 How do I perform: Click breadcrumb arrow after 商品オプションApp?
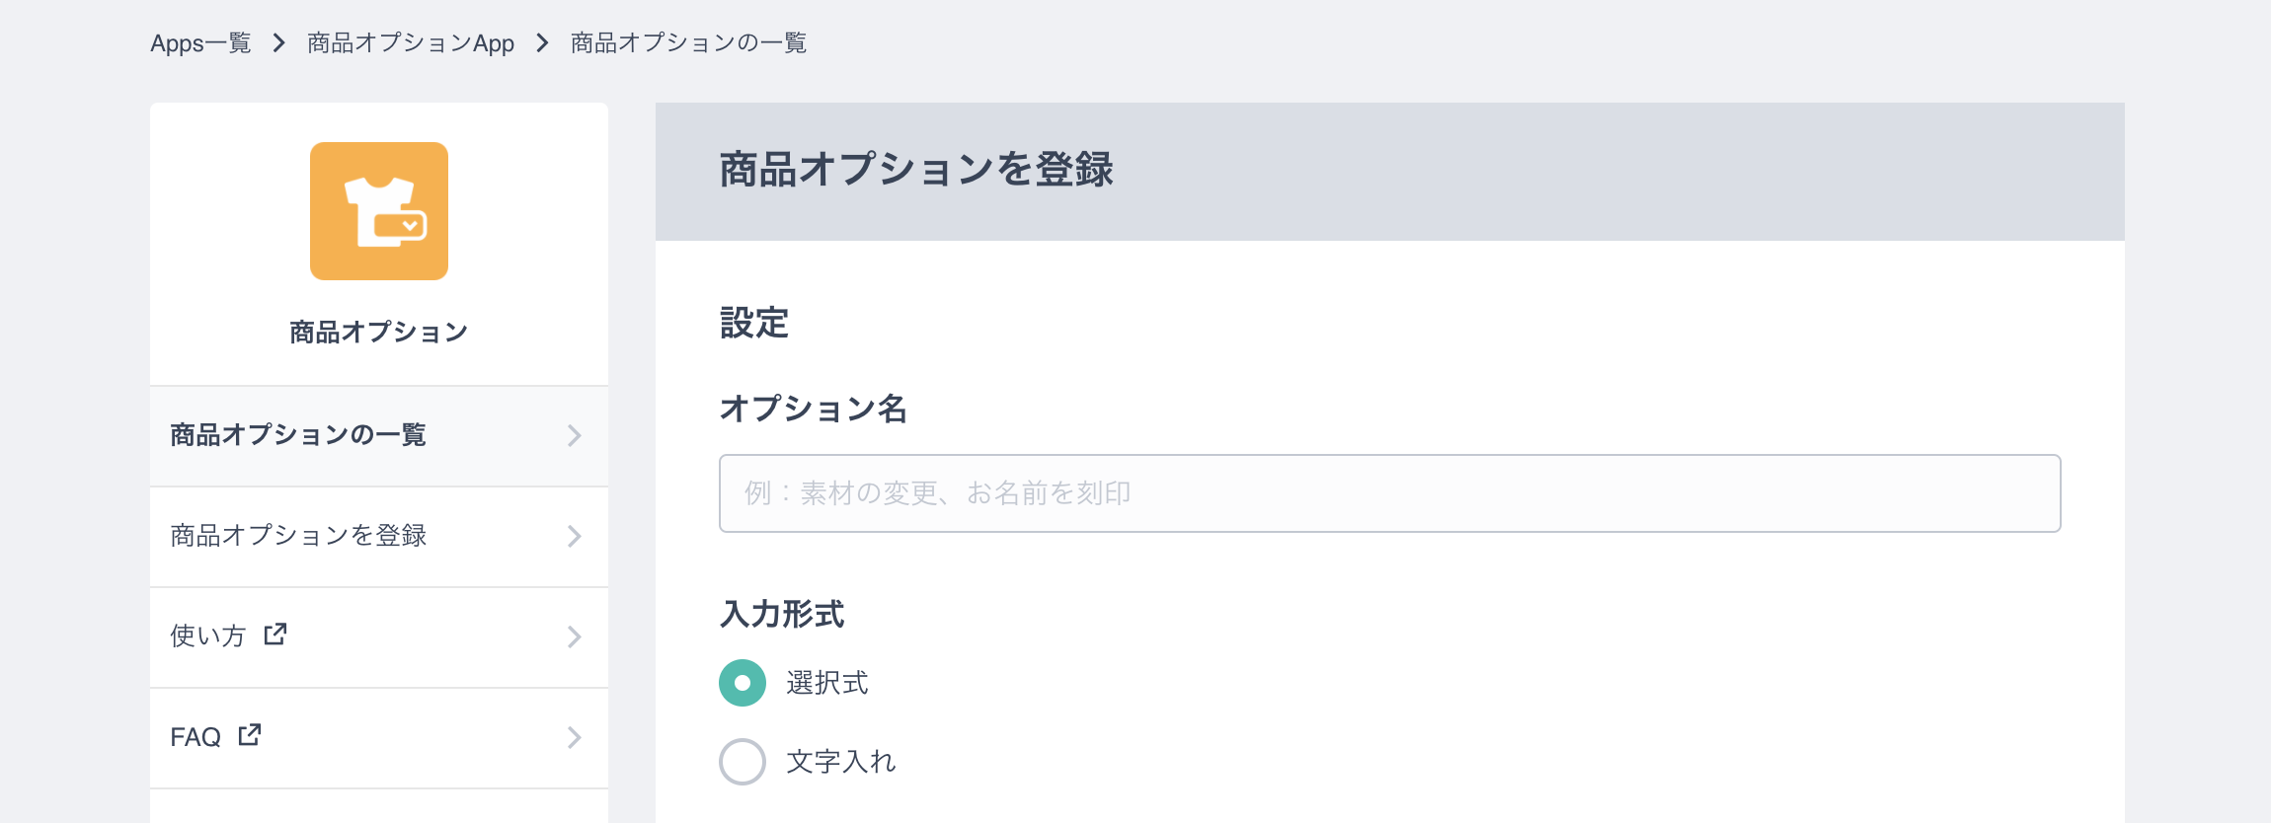(542, 43)
